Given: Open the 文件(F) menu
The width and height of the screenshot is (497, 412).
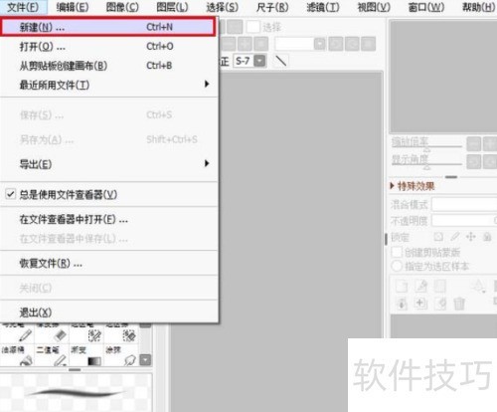Looking at the screenshot, I should pos(23,7).
